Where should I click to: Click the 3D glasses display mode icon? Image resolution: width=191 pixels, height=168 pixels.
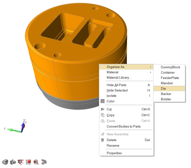point(44,162)
